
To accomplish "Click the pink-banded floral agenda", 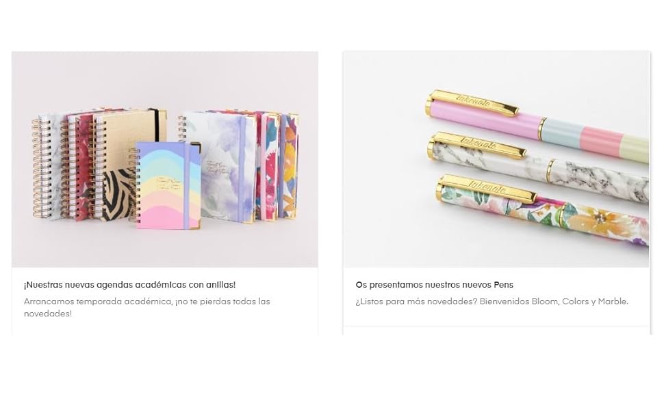I will click(266, 165).
